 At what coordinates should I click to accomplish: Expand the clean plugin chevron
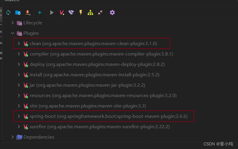(x=19, y=44)
